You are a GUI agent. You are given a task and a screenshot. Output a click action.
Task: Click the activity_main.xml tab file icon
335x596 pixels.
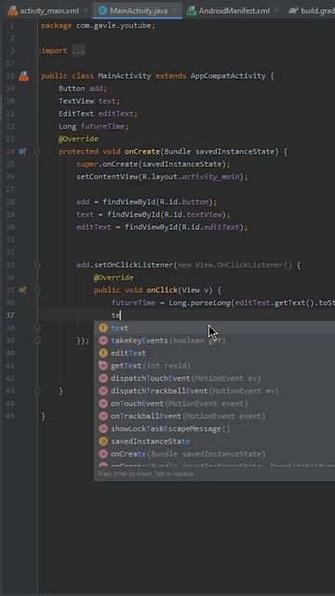point(13,10)
